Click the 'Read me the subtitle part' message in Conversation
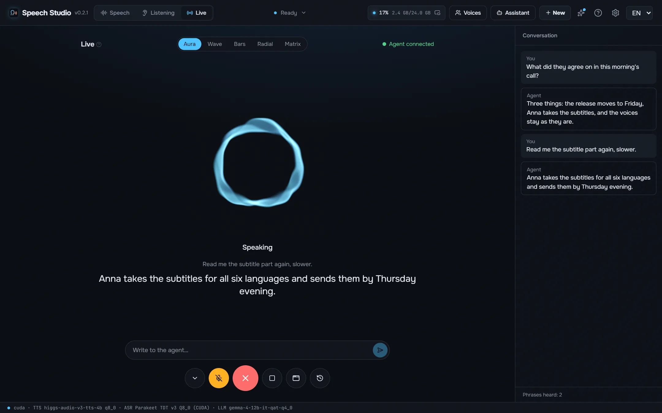Screen dimensions: 662x413 [588, 146]
